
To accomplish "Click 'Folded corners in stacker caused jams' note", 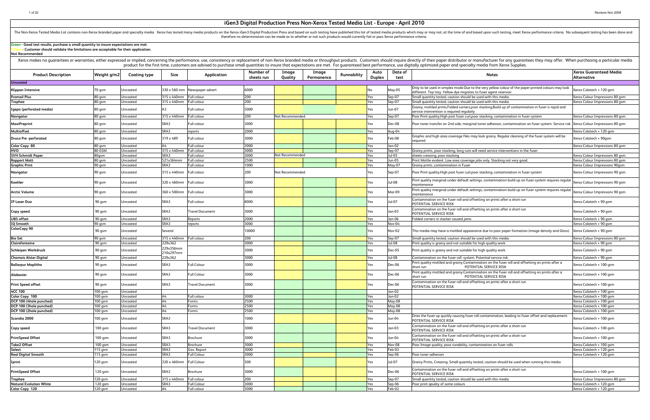I will (x=441, y=219).
